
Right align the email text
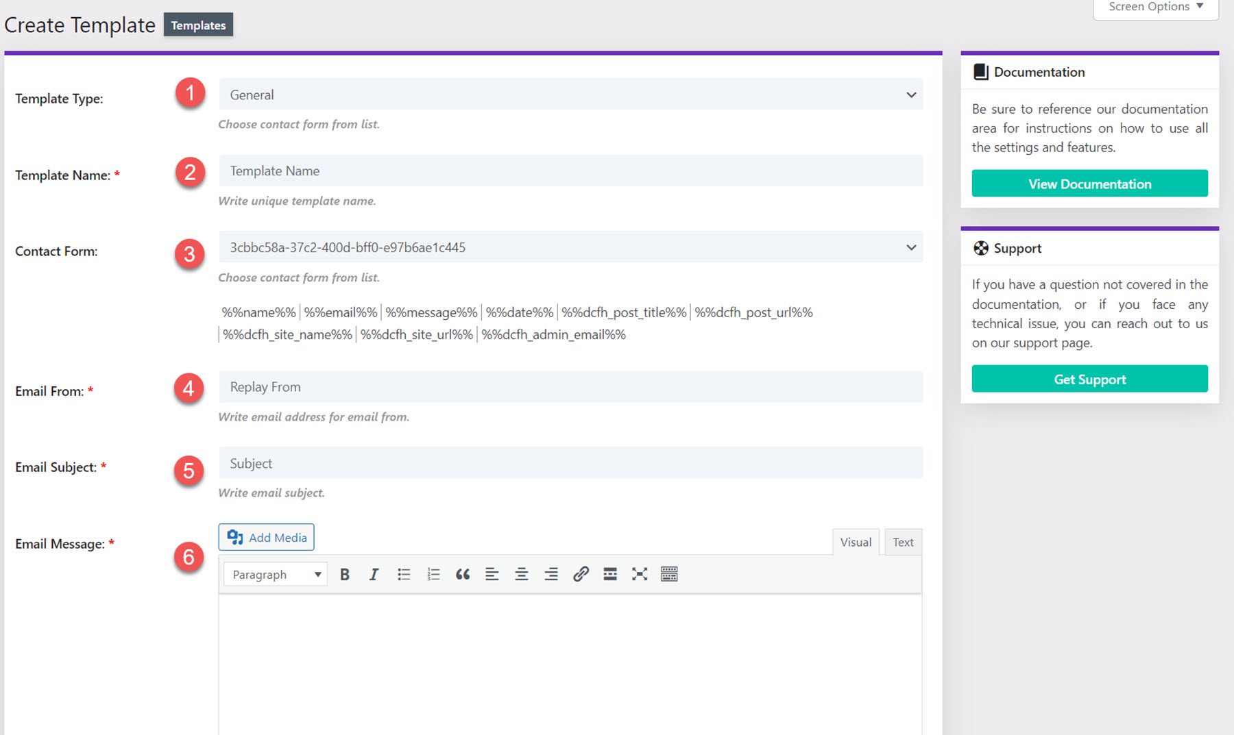click(551, 574)
